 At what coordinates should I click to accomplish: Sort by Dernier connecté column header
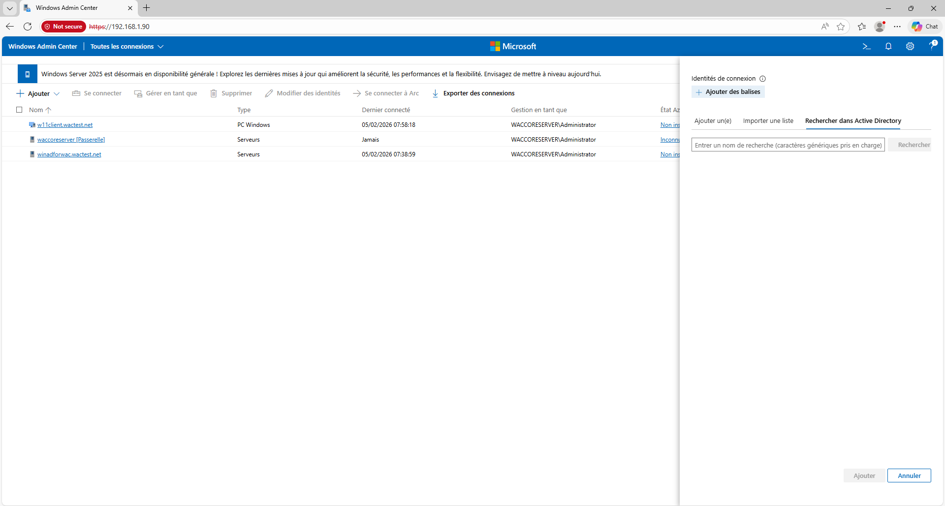coord(386,110)
